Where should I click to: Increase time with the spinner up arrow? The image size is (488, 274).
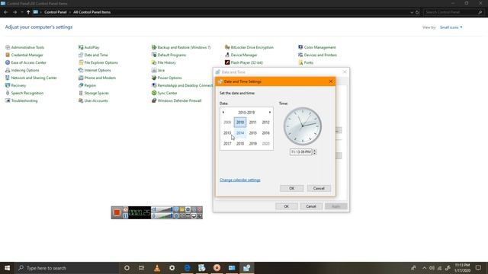315,151
